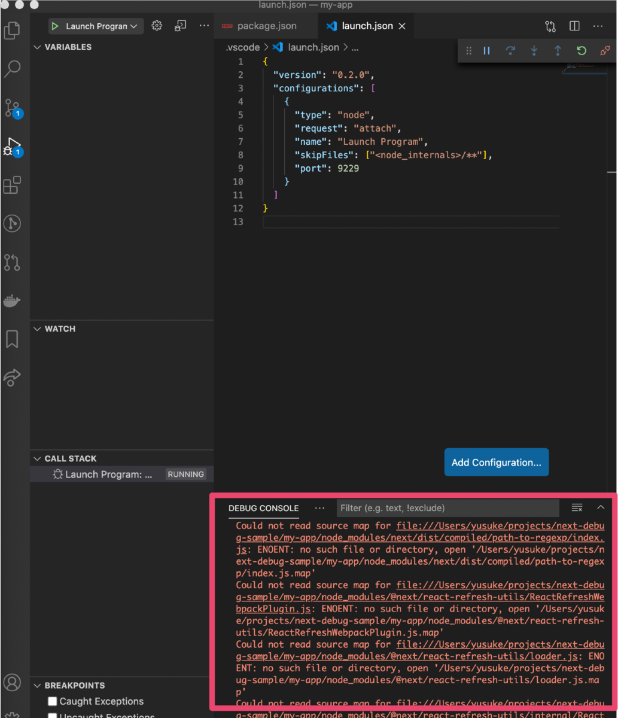Grab the debug toolbar drag handle
The width and height of the screenshot is (621, 718).
click(468, 51)
